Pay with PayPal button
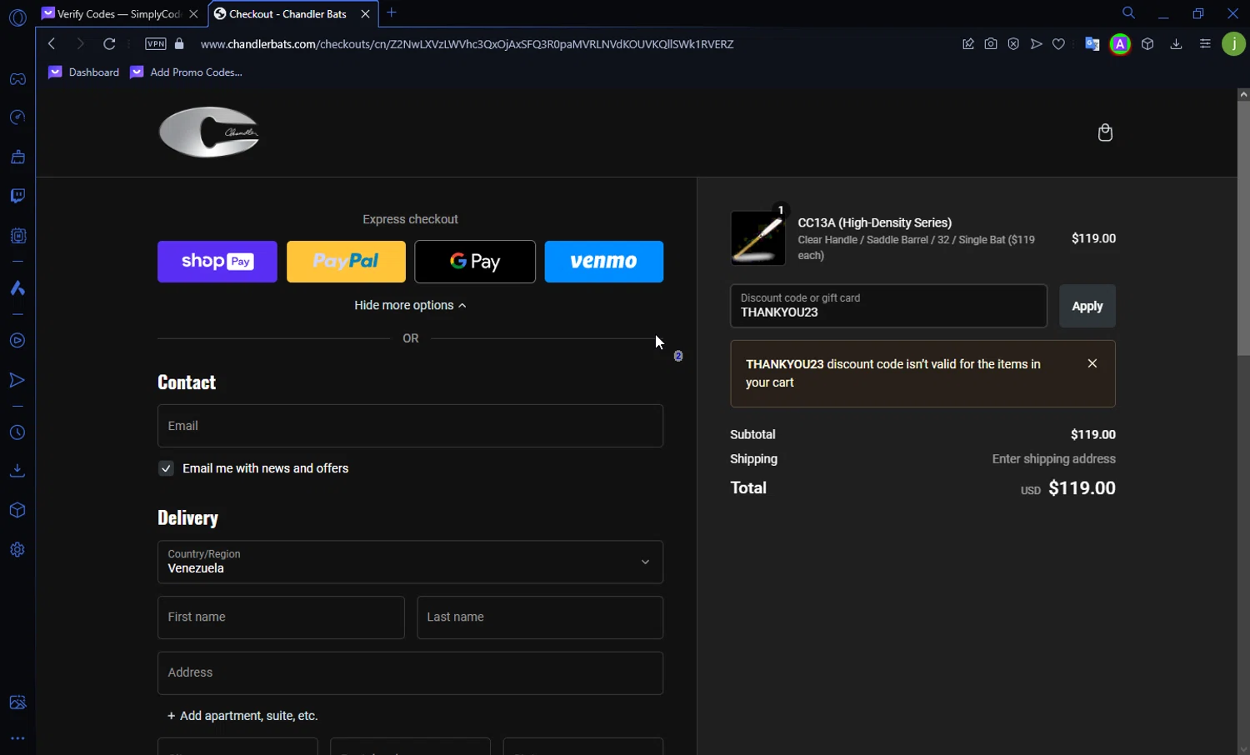 point(346,262)
